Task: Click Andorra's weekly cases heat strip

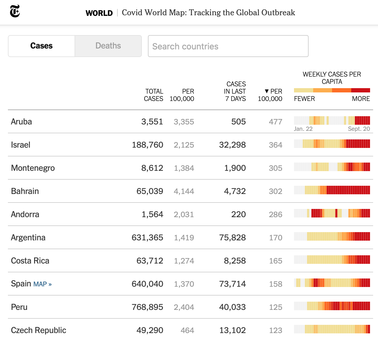Action: (x=332, y=213)
